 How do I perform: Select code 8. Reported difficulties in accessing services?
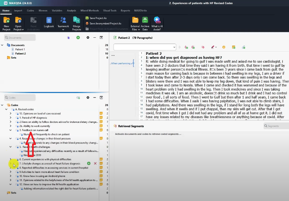point(54,168)
